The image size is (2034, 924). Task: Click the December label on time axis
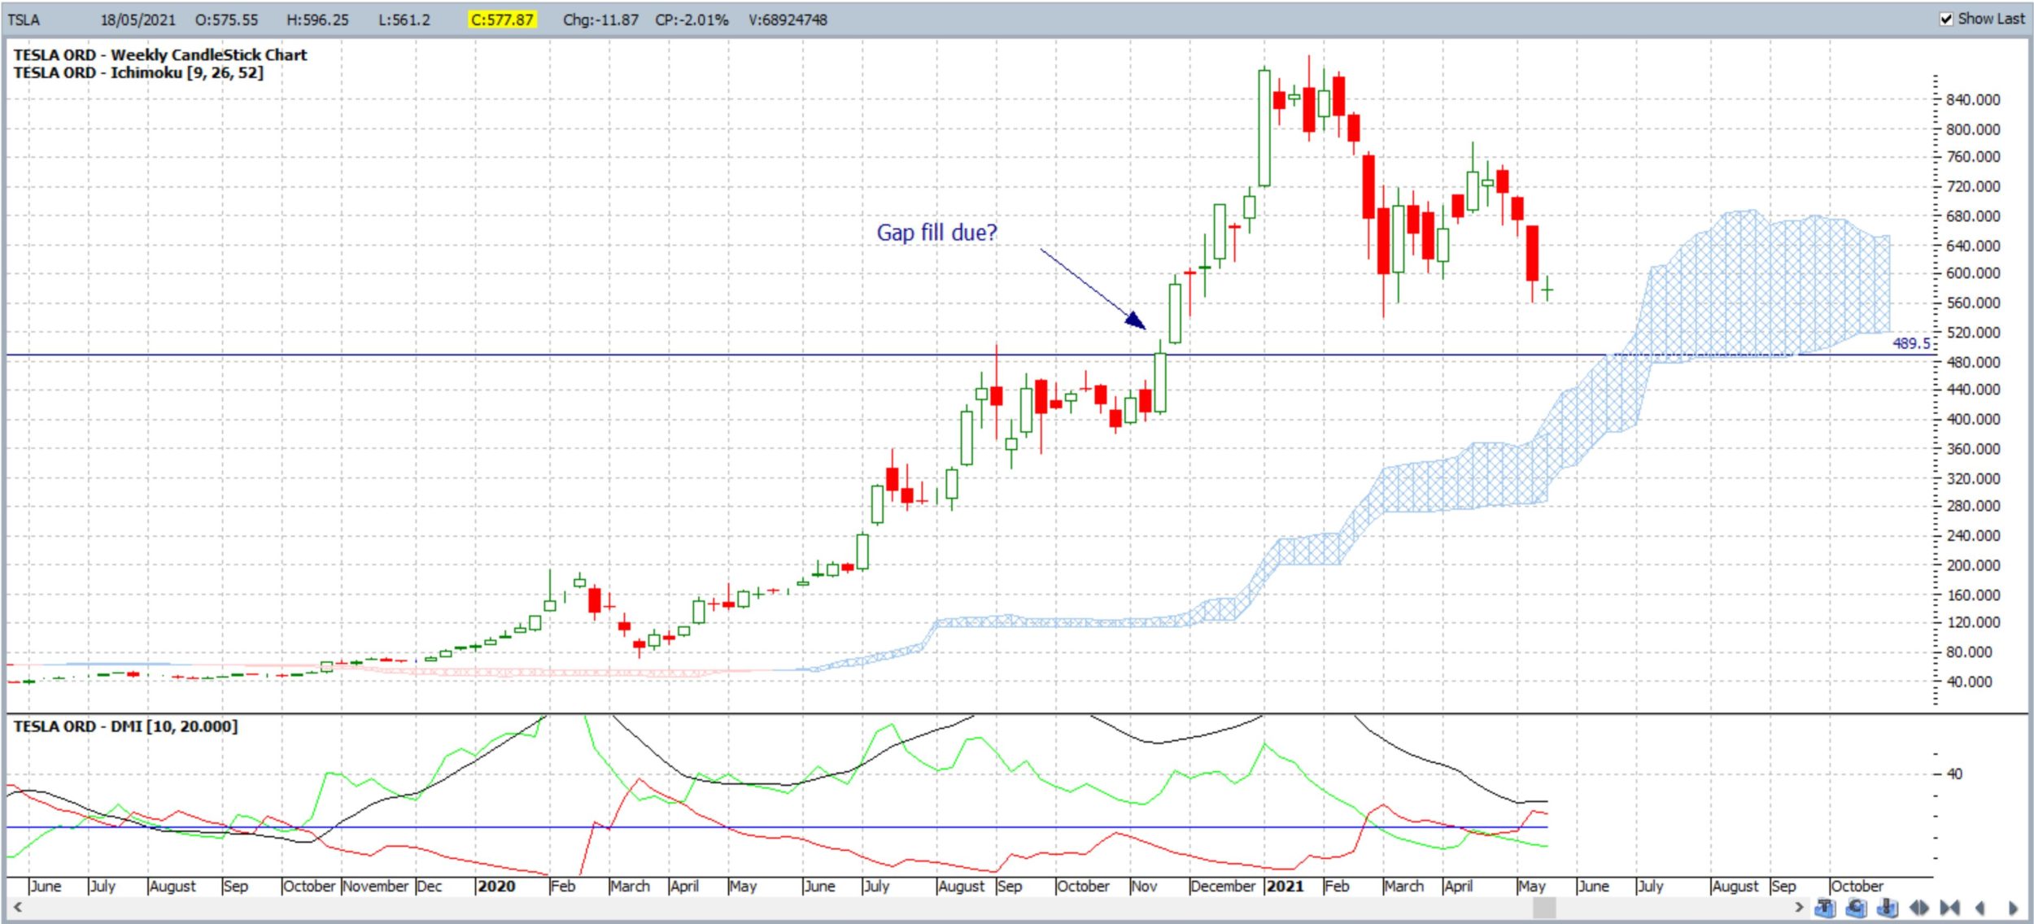click(x=1223, y=886)
